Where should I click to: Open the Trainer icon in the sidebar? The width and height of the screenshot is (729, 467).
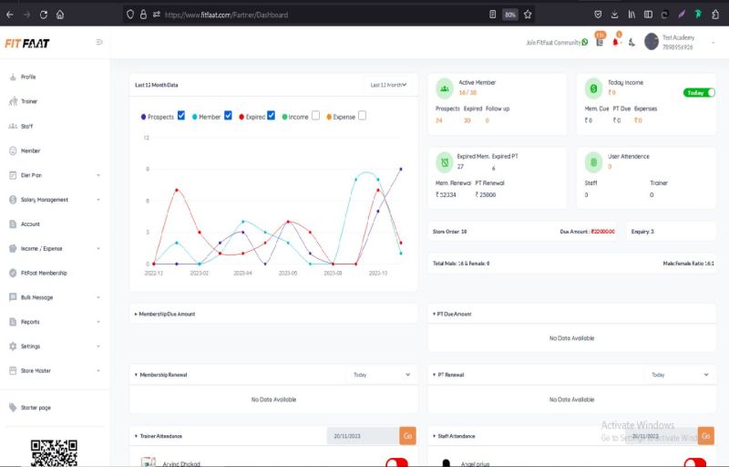point(14,101)
